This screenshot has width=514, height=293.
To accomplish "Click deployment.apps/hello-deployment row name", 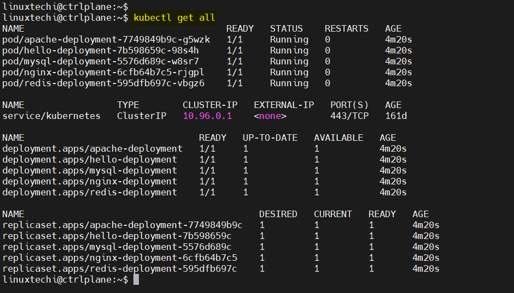I will [90, 159].
